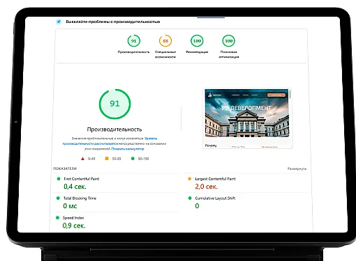Click the Поисковая оптимизация score gauge 100
The height and width of the screenshot is (261, 356).
pyautogui.click(x=229, y=41)
